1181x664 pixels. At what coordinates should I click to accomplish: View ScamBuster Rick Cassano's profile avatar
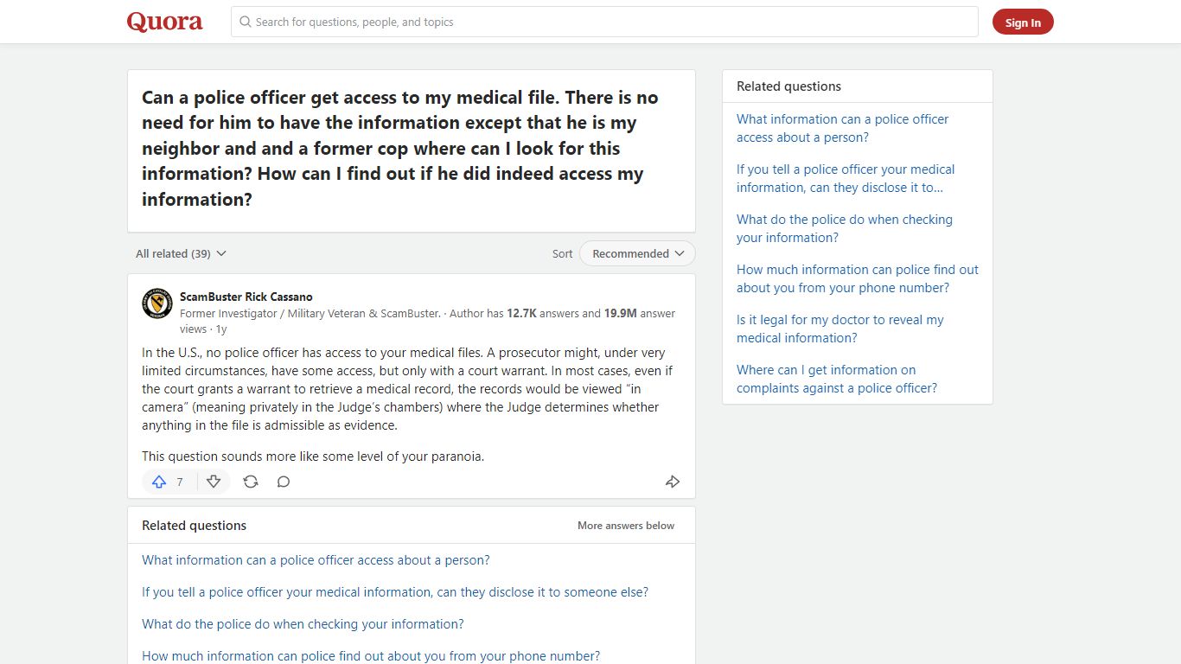pos(157,303)
